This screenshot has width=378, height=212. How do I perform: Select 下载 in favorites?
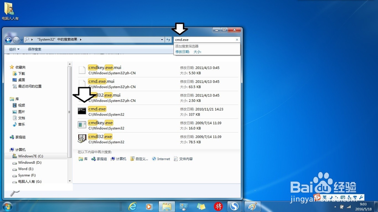(22, 74)
